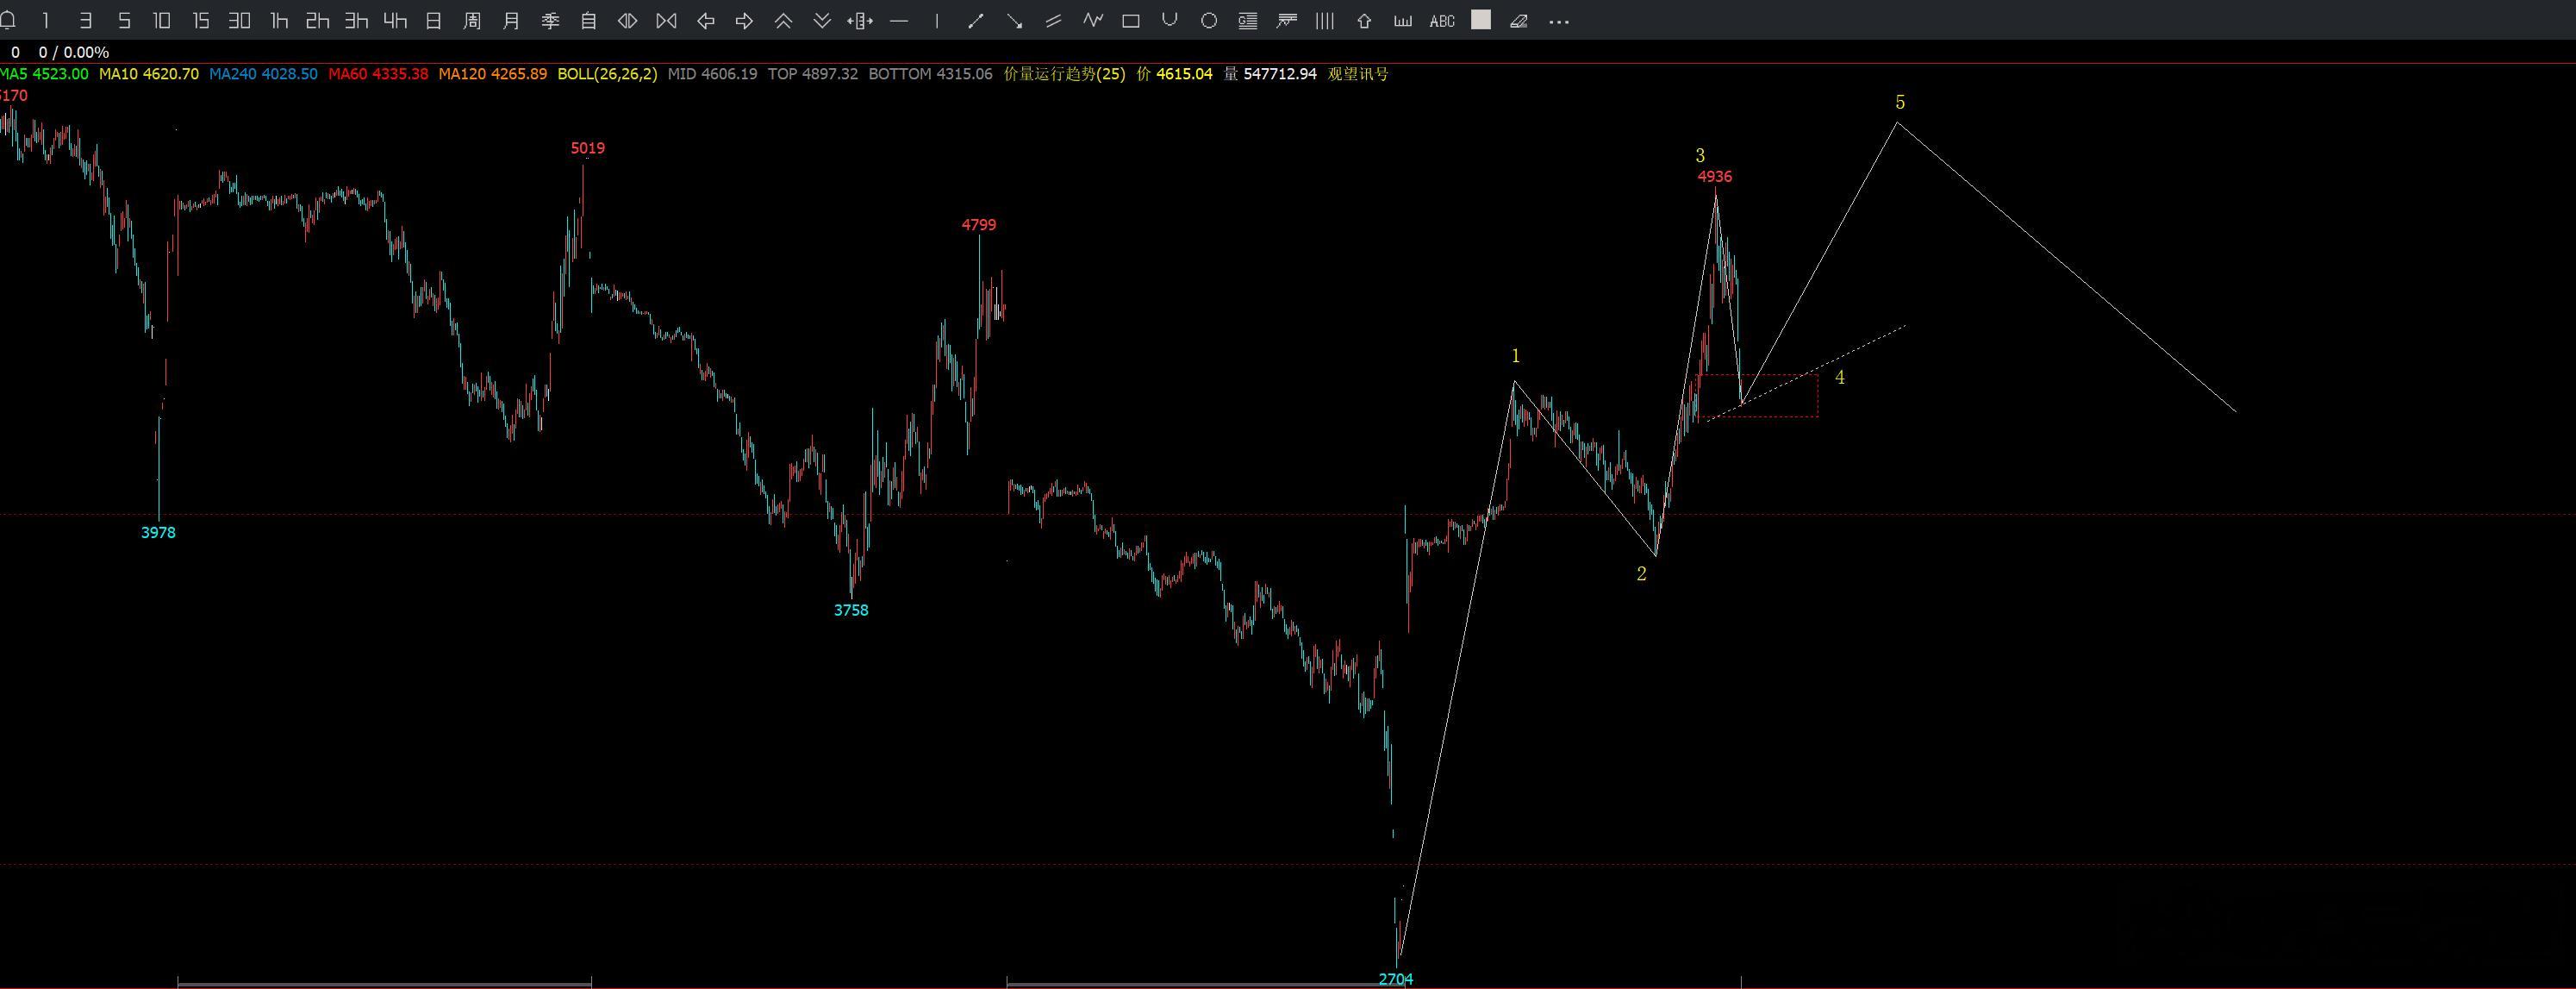Click the 5019 high price label
2576x989 pixels.
click(588, 148)
